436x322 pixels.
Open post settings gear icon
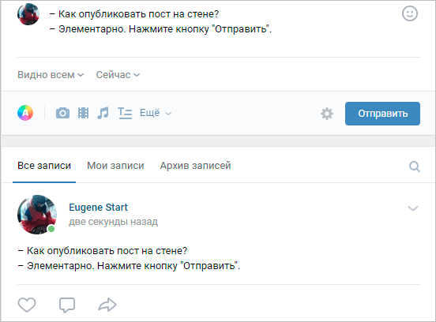pyautogui.click(x=327, y=114)
